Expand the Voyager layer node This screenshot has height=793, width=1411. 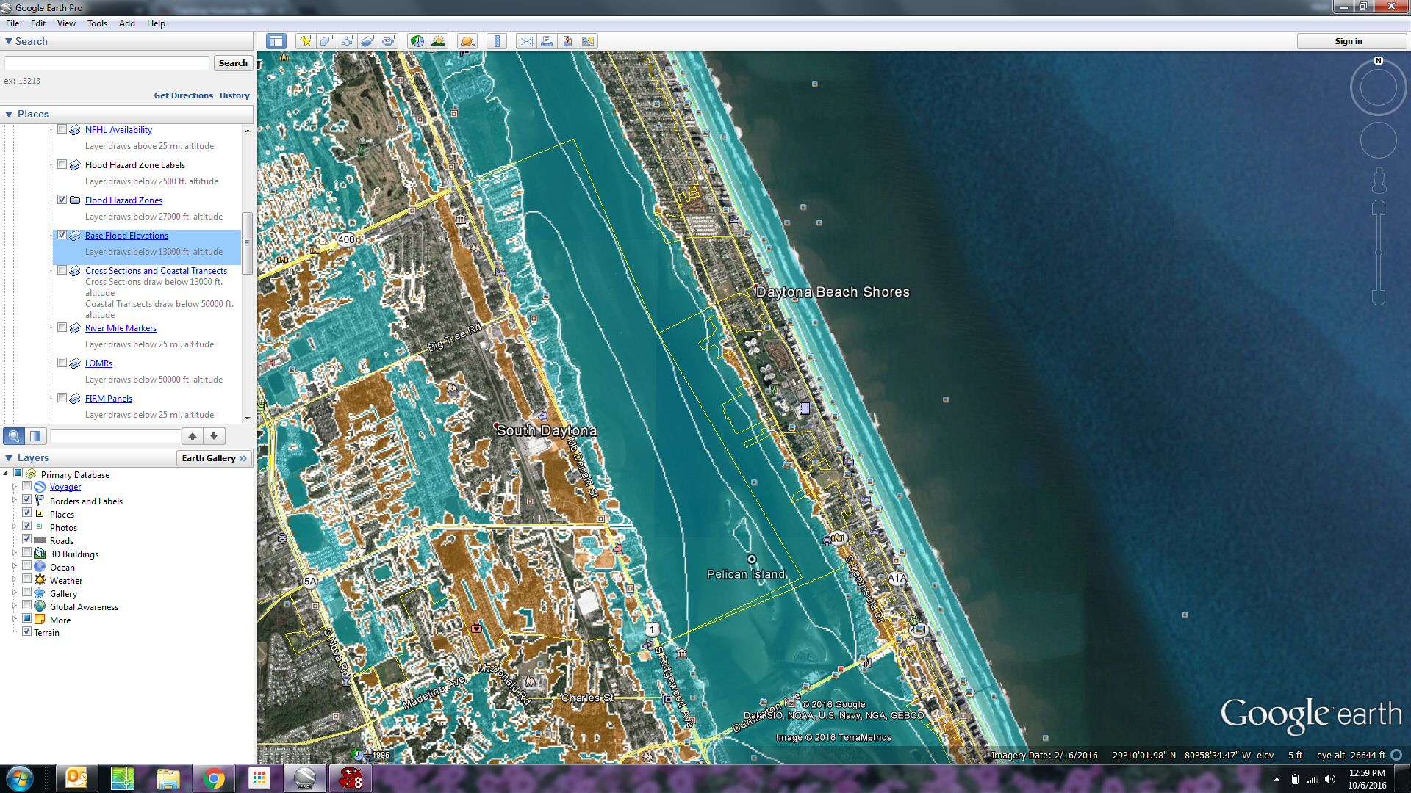[x=14, y=486]
